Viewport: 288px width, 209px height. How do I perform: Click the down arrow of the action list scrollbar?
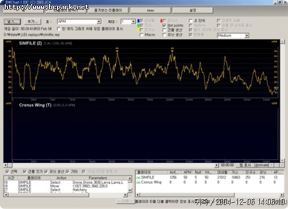[x=130, y=190]
